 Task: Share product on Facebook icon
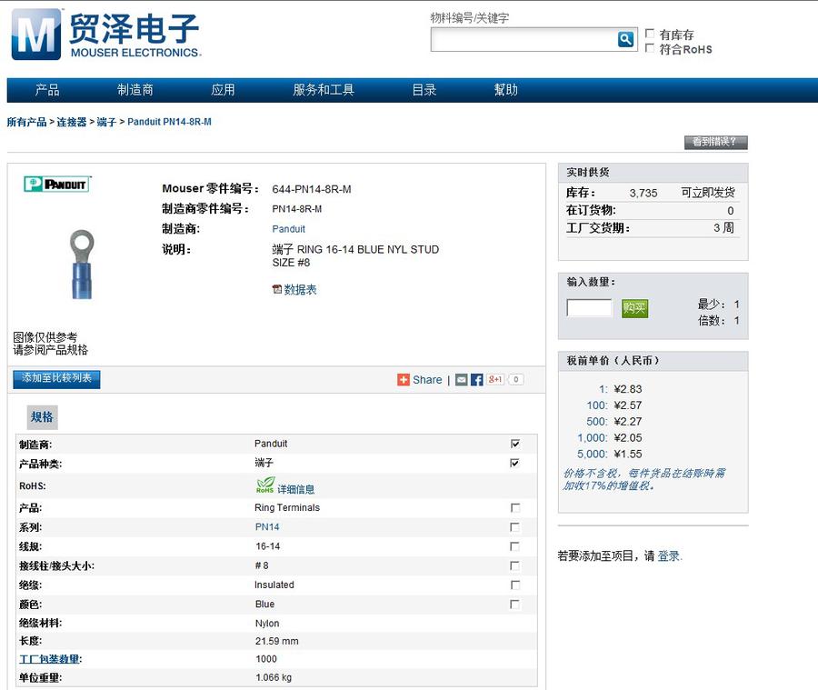(x=476, y=380)
